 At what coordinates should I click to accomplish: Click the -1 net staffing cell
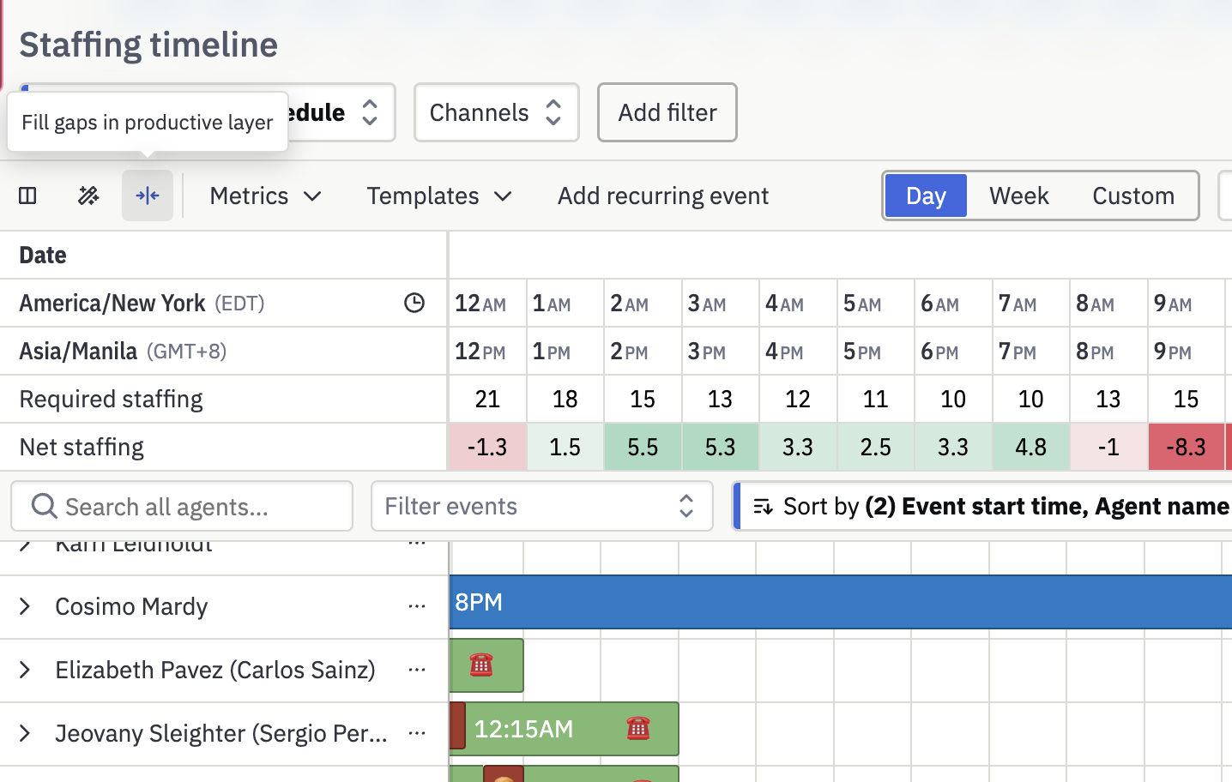(x=1108, y=447)
